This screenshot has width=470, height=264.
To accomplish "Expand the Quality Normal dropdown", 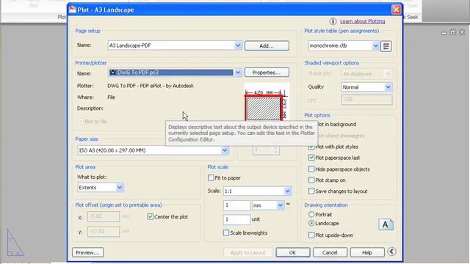I will 388,87.
